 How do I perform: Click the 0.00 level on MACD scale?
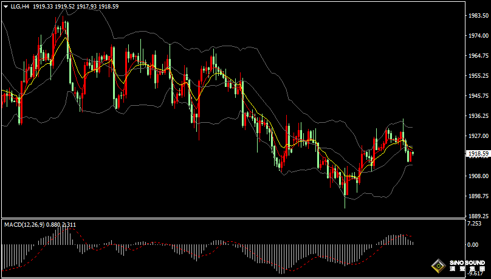(472, 244)
